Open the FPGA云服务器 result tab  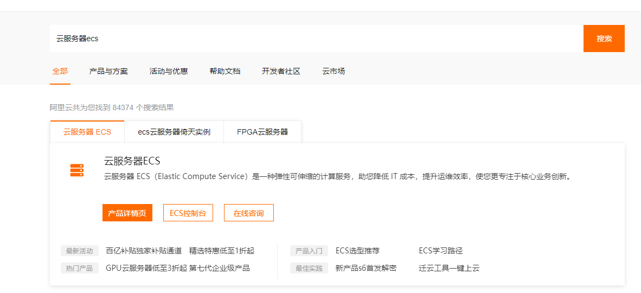(x=262, y=132)
